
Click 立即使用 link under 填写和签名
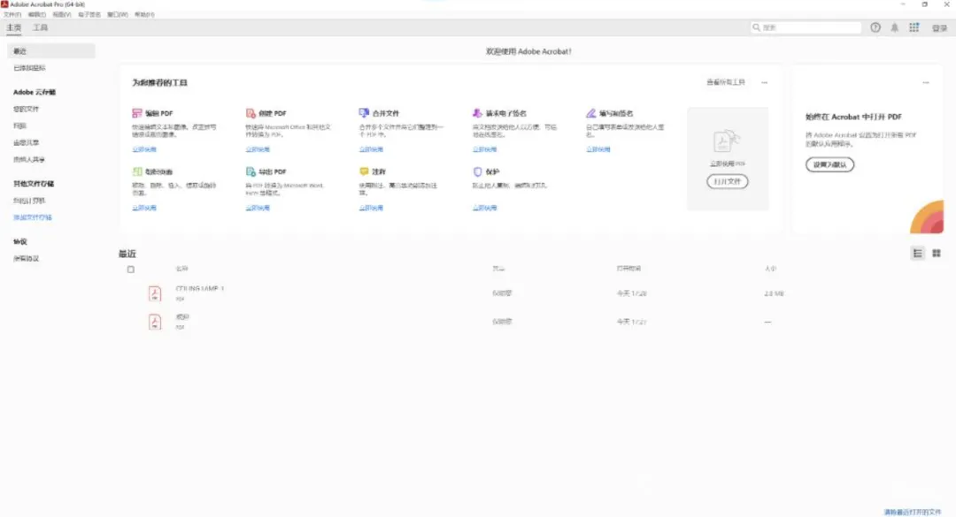[x=598, y=149]
